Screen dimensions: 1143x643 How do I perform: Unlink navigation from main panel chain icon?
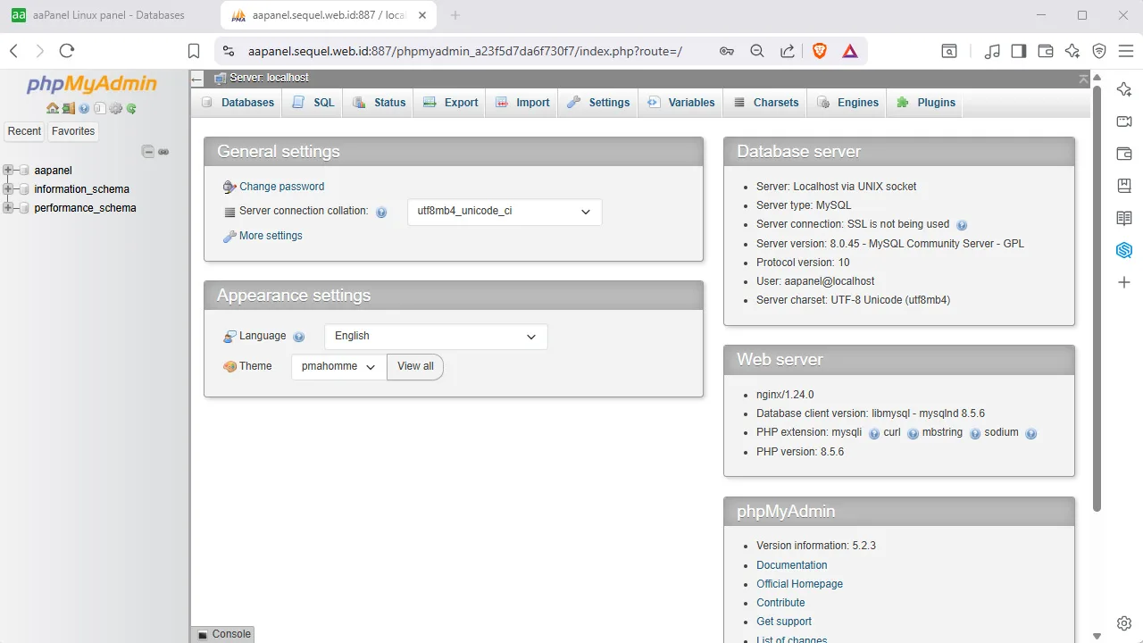(163, 152)
